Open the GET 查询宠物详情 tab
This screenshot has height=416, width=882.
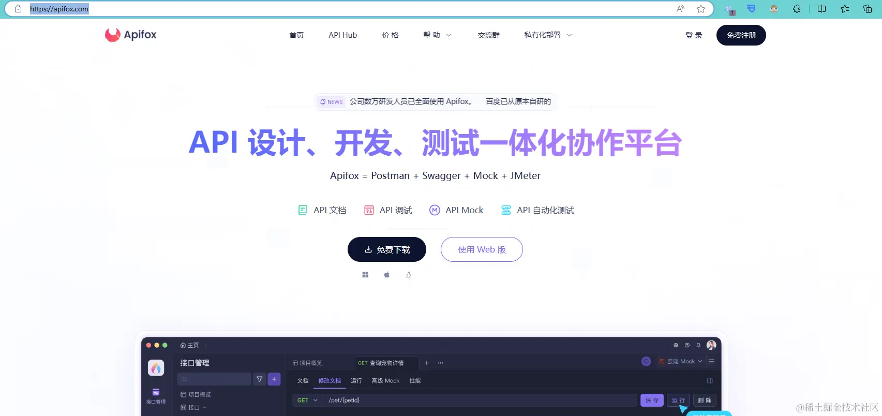coord(386,363)
